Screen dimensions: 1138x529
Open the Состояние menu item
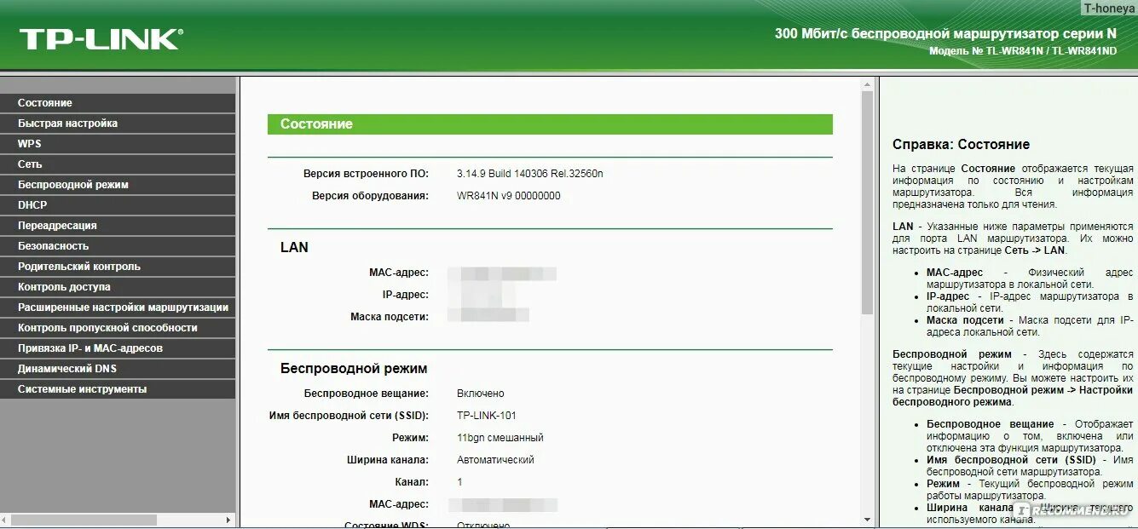coord(118,103)
